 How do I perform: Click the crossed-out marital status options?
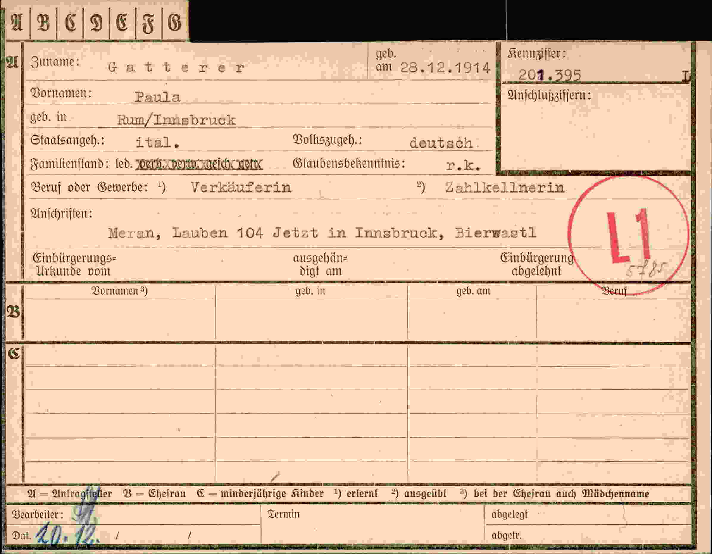pos(199,164)
